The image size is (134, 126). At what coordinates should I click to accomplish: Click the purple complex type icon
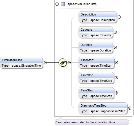[63, 4]
